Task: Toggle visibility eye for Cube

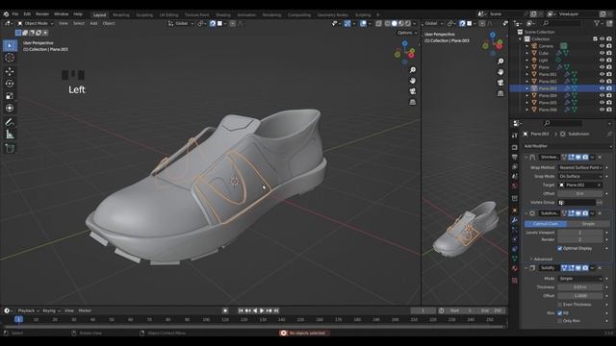Action: 602,53
